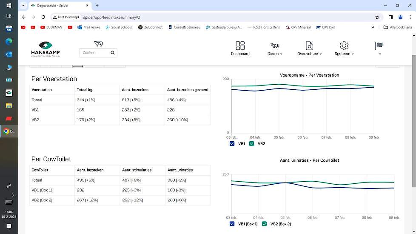Show more bookmarks with double chevron
This screenshot has width=416, height=234.
click(x=373, y=27)
